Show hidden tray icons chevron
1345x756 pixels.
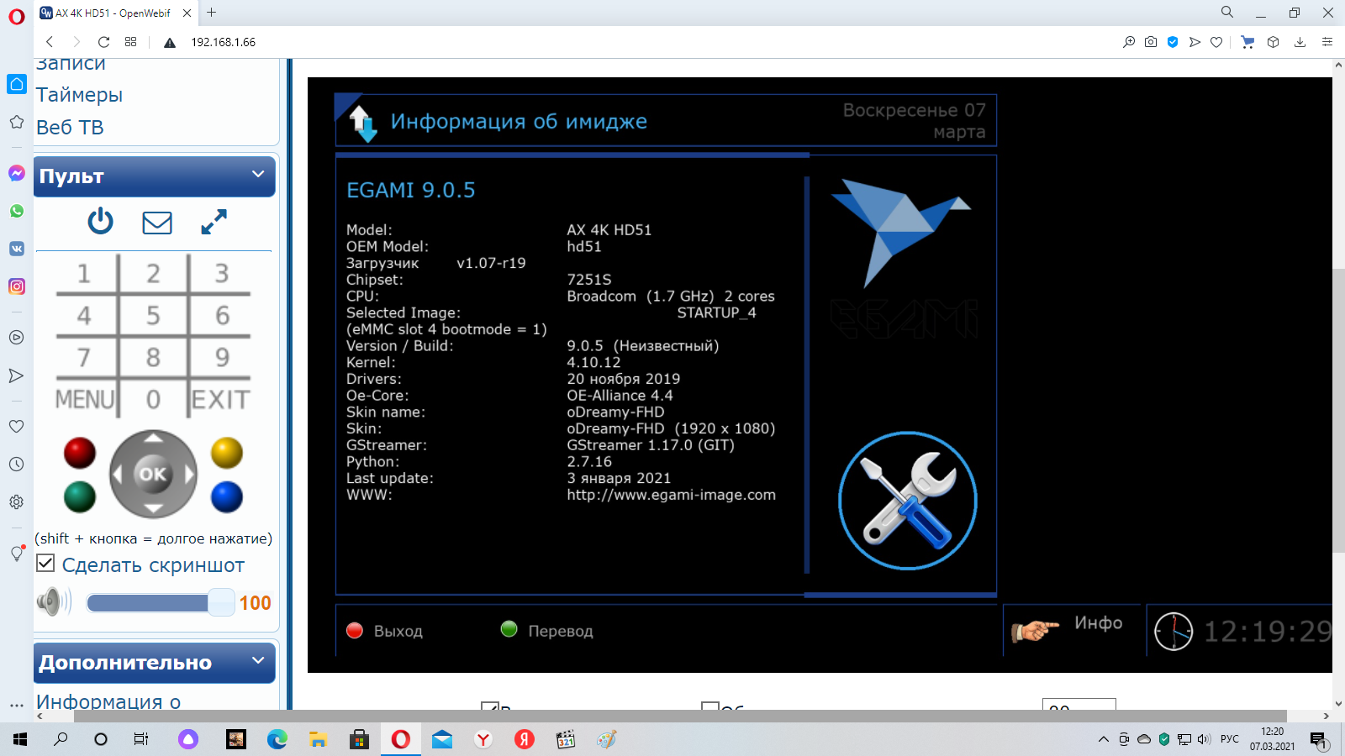[1104, 739]
